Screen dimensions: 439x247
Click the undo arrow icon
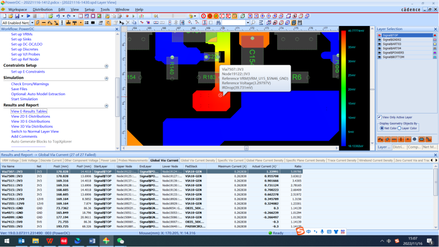tap(58, 16)
